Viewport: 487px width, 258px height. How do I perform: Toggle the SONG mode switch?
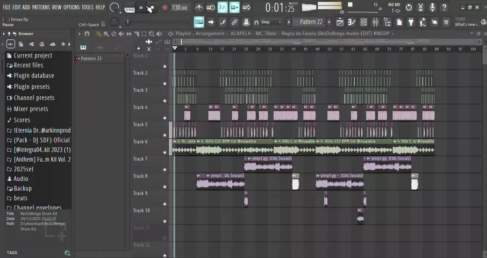coord(130,10)
